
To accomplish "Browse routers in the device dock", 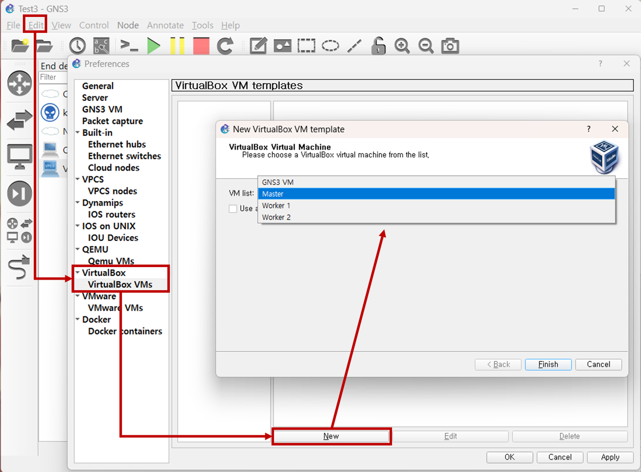I will pos(20,83).
